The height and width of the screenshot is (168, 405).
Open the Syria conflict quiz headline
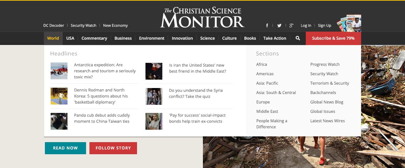[196, 93]
